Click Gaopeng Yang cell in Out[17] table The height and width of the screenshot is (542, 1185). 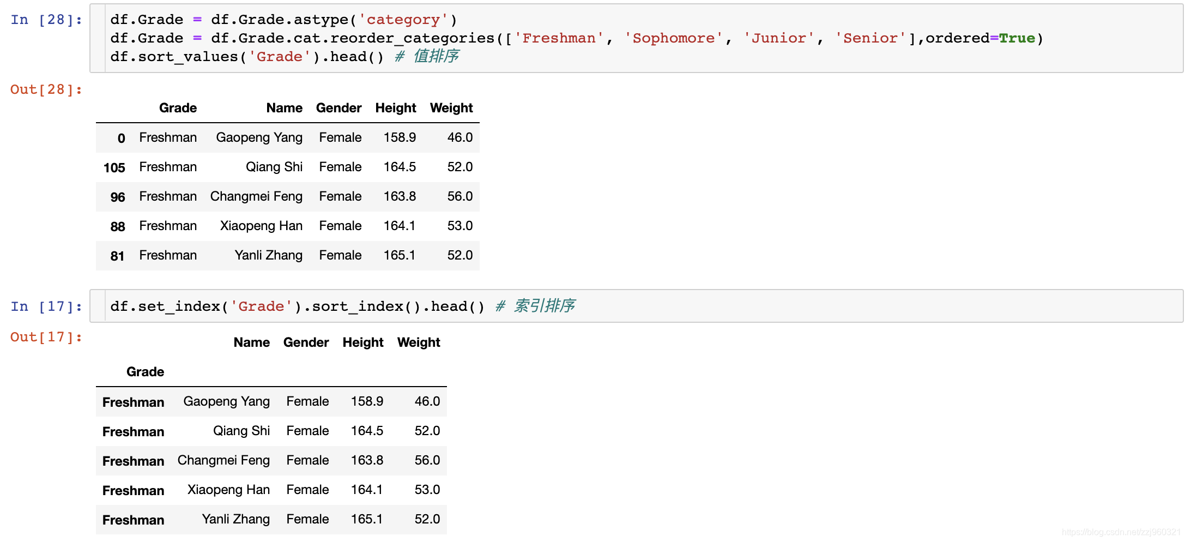pyautogui.click(x=226, y=401)
